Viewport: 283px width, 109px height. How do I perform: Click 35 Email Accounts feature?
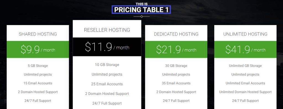(176, 83)
